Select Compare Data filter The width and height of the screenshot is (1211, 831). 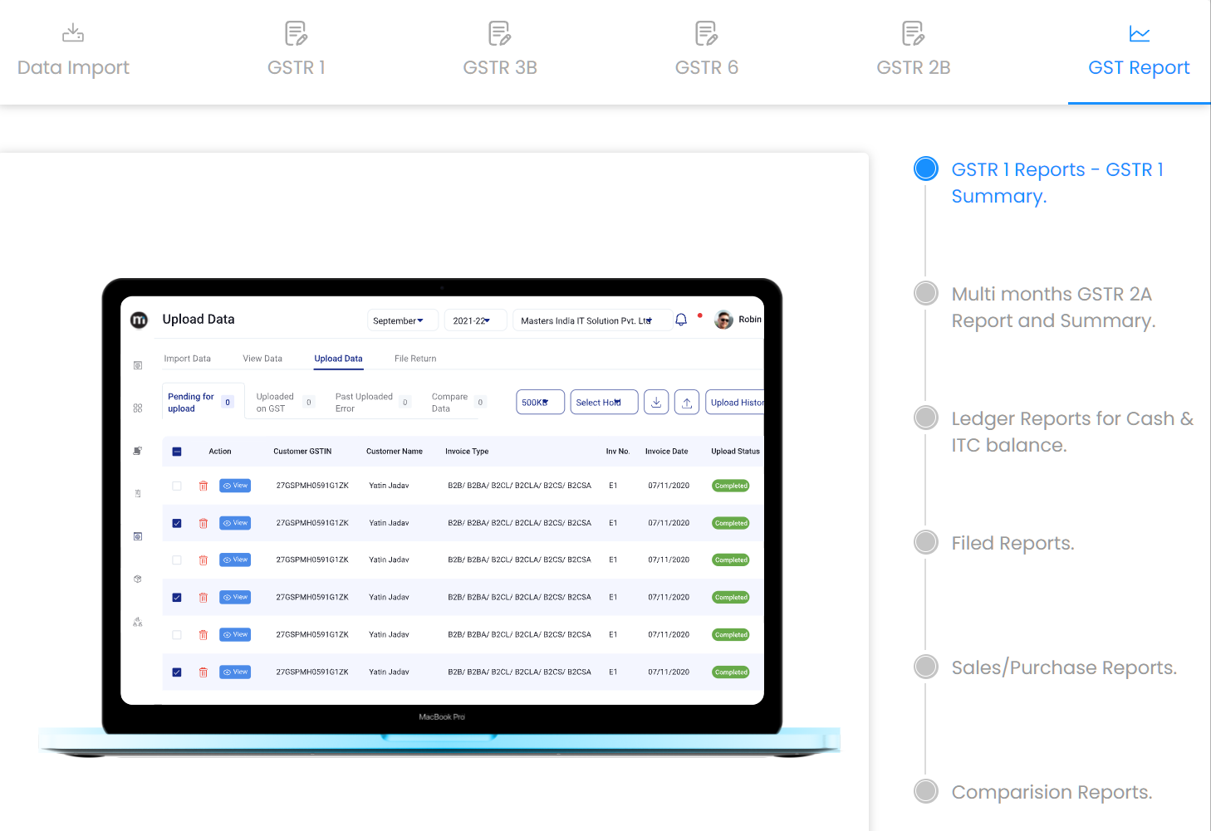point(458,402)
